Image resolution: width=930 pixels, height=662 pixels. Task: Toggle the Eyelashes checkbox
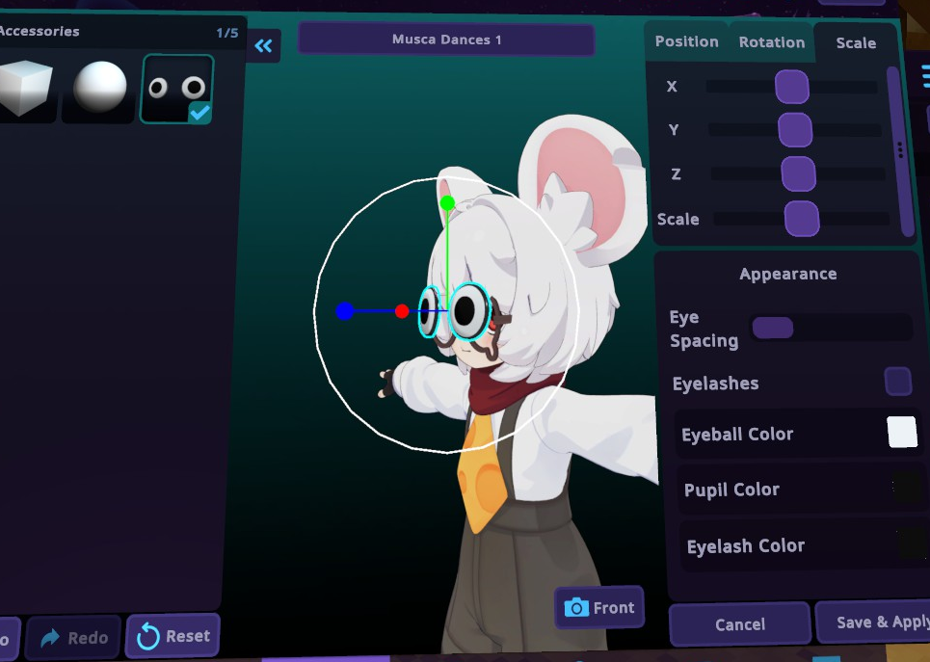pyautogui.click(x=897, y=382)
